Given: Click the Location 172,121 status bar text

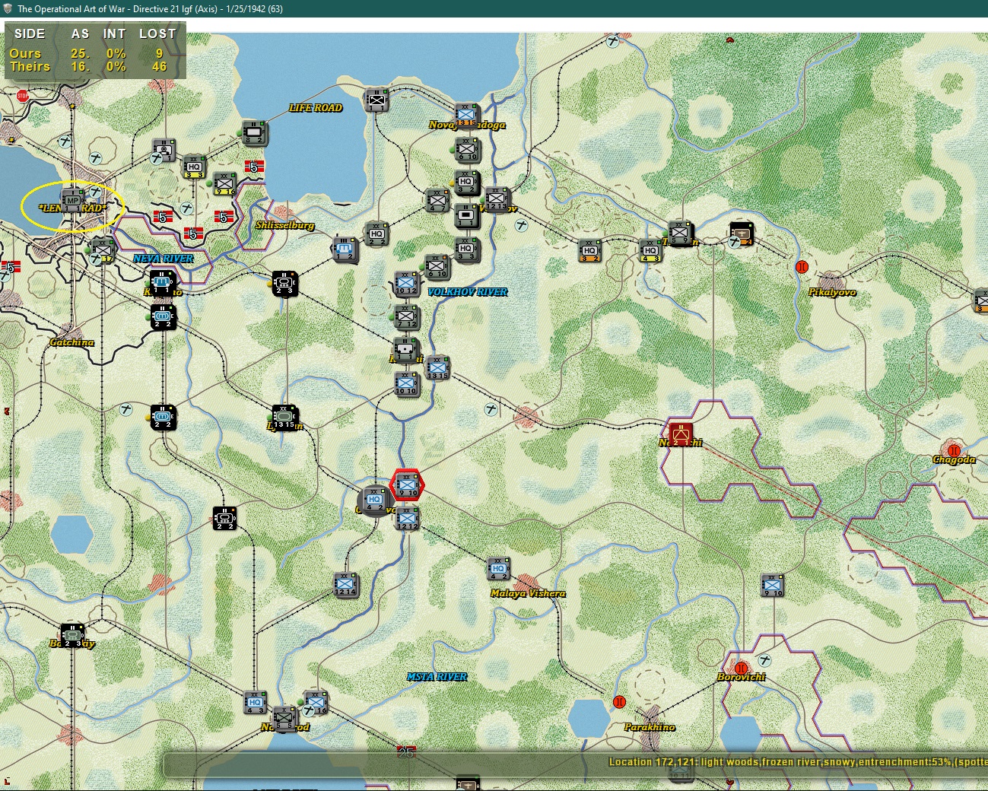Looking at the screenshot, I should click(x=798, y=761).
